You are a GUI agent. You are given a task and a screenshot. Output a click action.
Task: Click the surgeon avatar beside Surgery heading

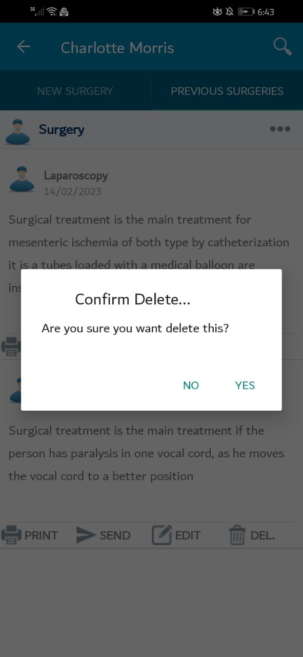18,131
